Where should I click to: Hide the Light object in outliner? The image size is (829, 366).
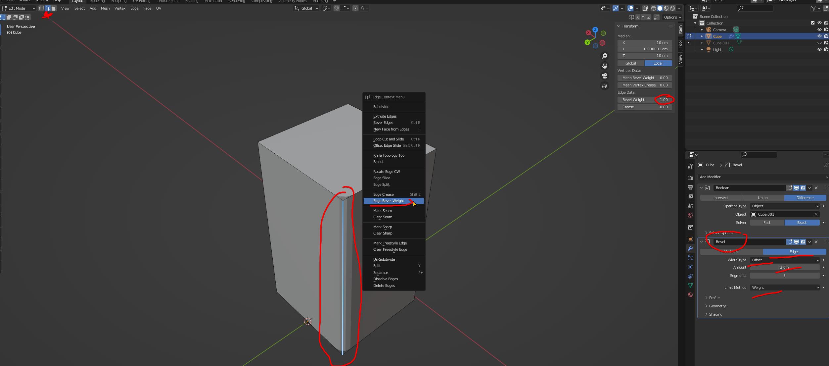(819, 49)
